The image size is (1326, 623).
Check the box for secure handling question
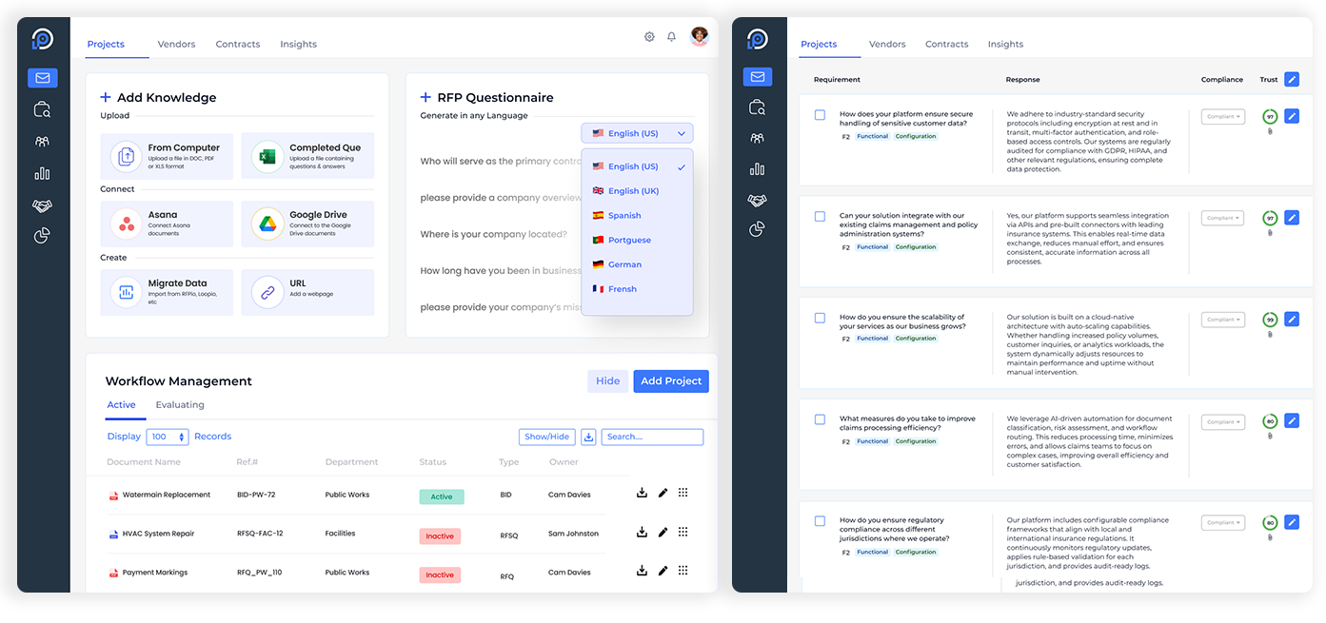(820, 115)
